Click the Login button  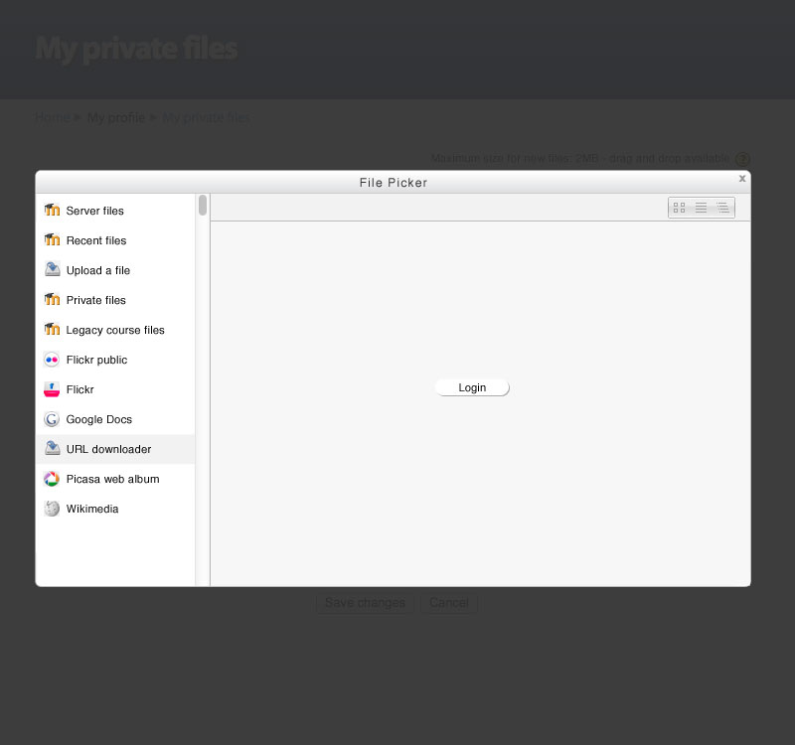(x=472, y=387)
